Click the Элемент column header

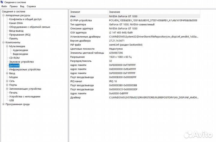[x=75, y=12]
